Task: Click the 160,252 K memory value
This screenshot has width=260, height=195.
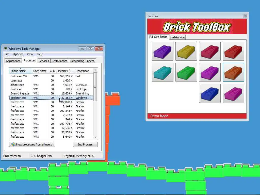Action: coord(66,76)
